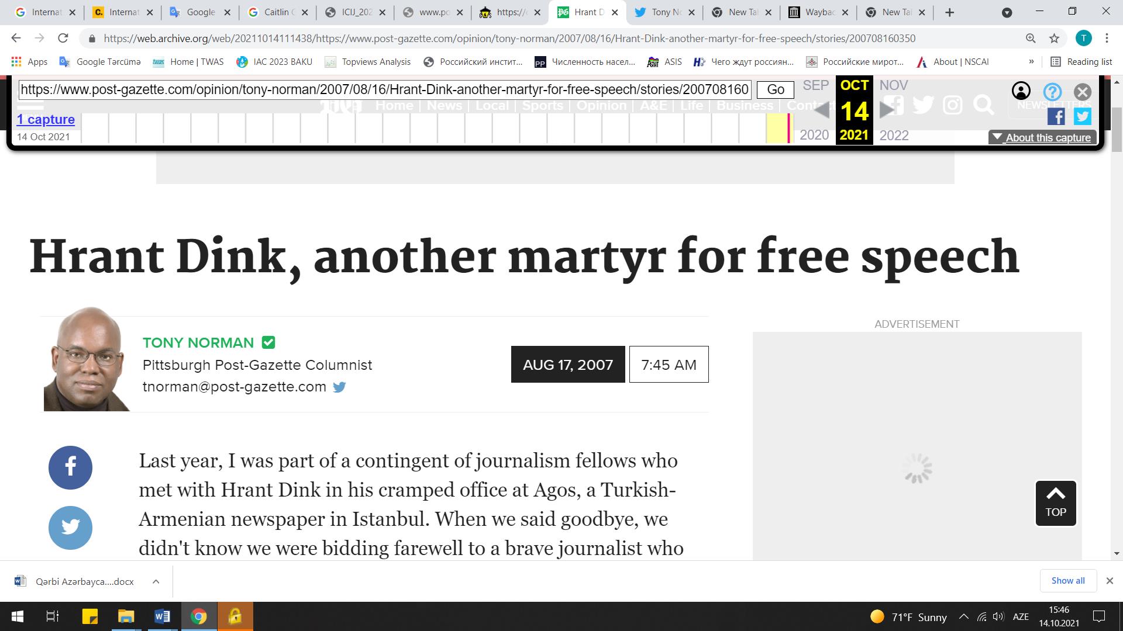This screenshot has width=1123, height=631.
Task: Open Wayback Machine help question mark
Action: [1052, 92]
